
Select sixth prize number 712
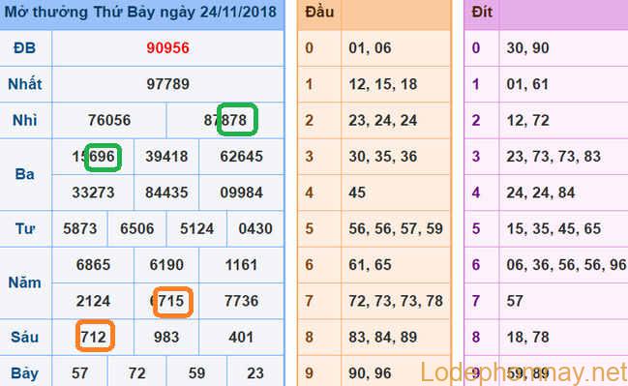93,338
